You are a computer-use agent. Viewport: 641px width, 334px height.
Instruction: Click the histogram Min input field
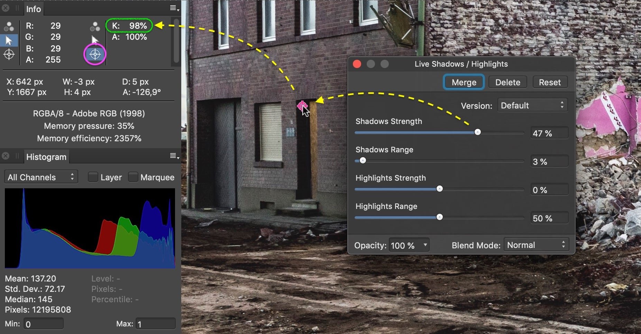click(44, 324)
